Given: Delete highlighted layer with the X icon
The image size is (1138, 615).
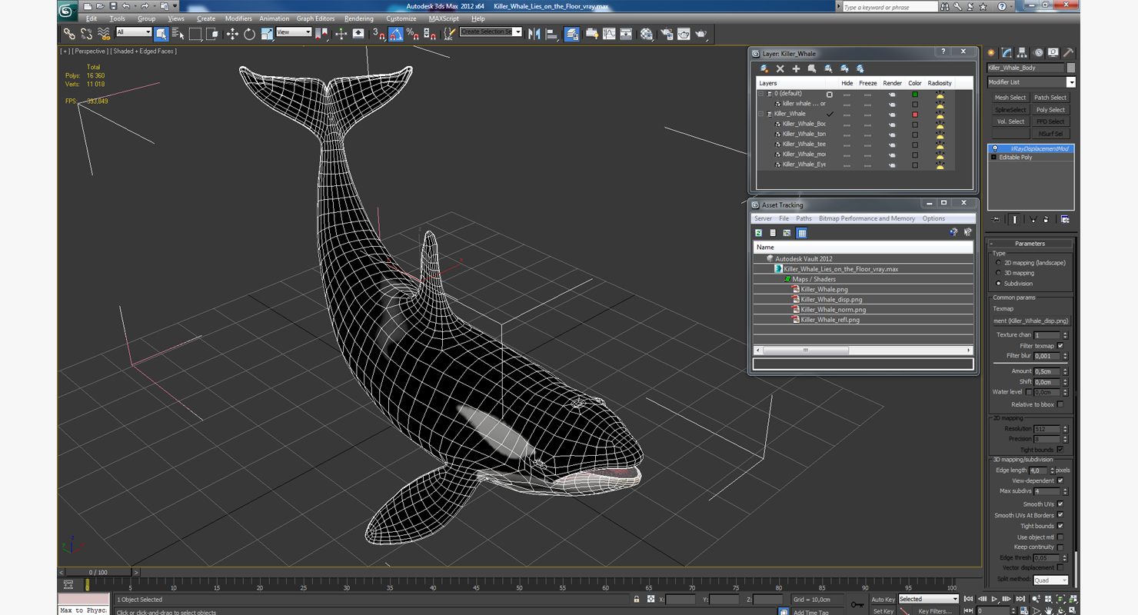Looking at the screenshot, I should coord(780,68).
